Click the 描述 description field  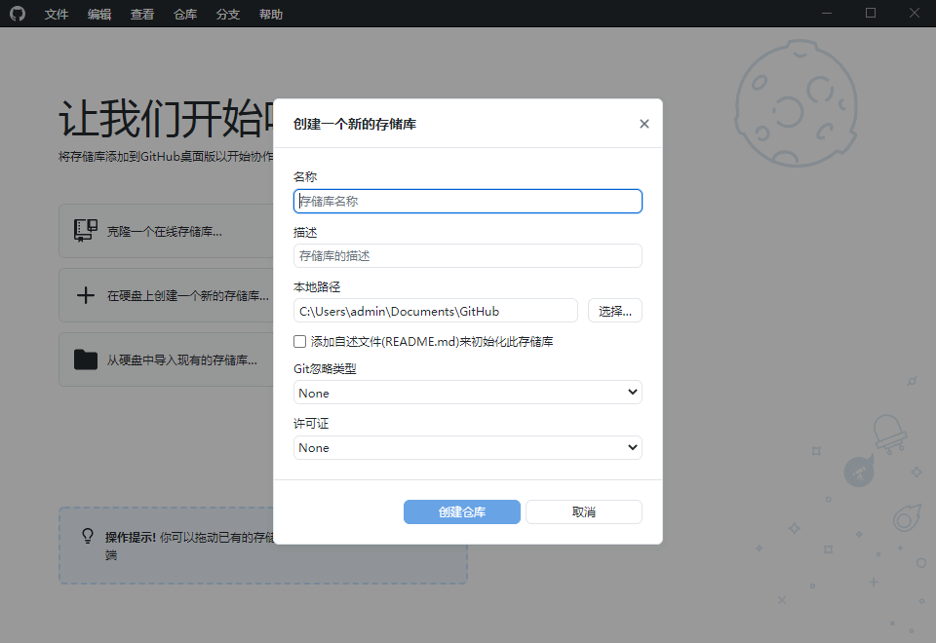pyautogui.click(x=467, y=255)
